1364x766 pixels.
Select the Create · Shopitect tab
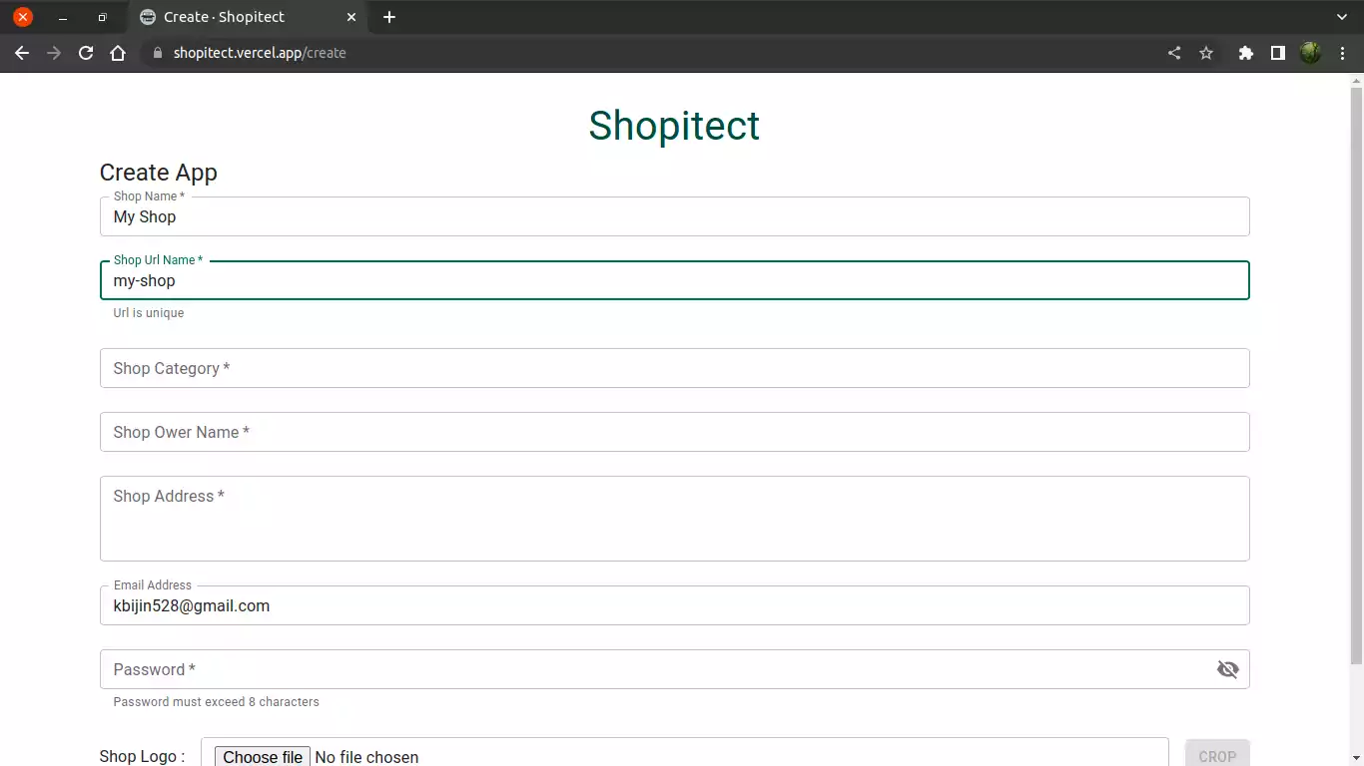(x=250, y=17)
